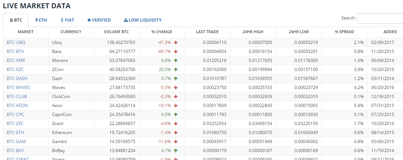The height and width of the screenshot is (160, 403).
Task: Sort by LAST TRADE column header
Action: point(207,32)
